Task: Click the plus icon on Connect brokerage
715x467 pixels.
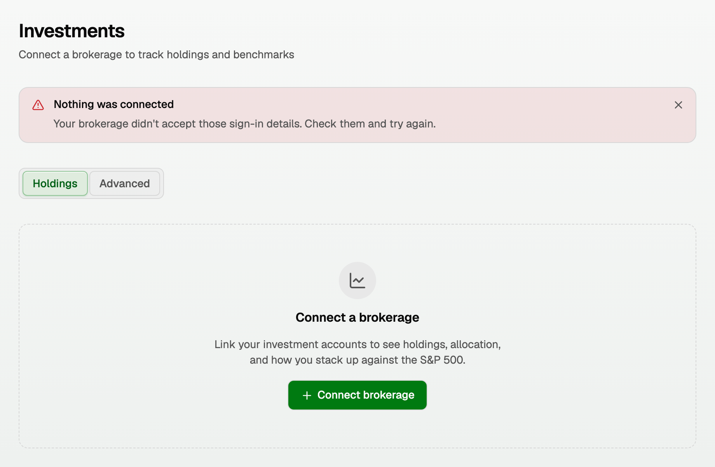Action: pos(307,395)
